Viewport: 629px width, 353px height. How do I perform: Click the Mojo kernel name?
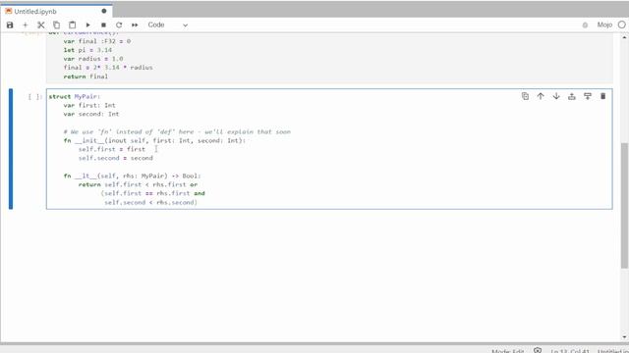click(604, 25)
